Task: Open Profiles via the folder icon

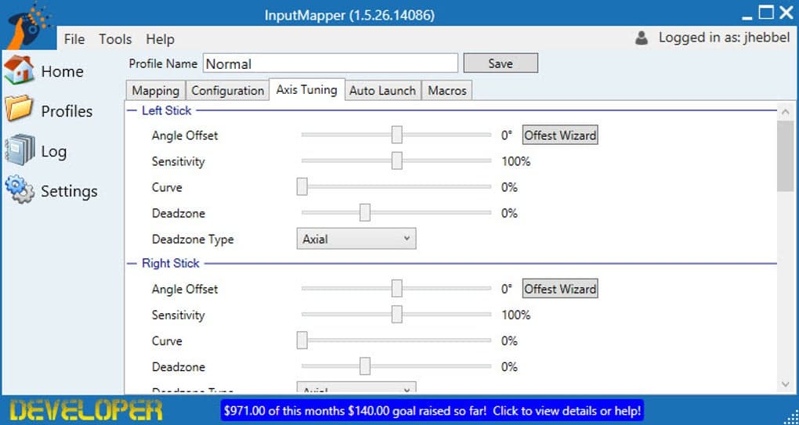Action: pyautogui.click(x=20, y=109)
